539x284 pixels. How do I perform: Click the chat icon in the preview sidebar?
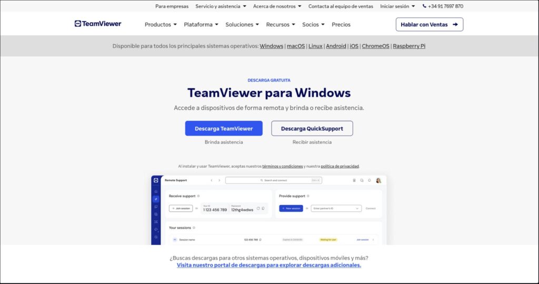coord(156,207)
